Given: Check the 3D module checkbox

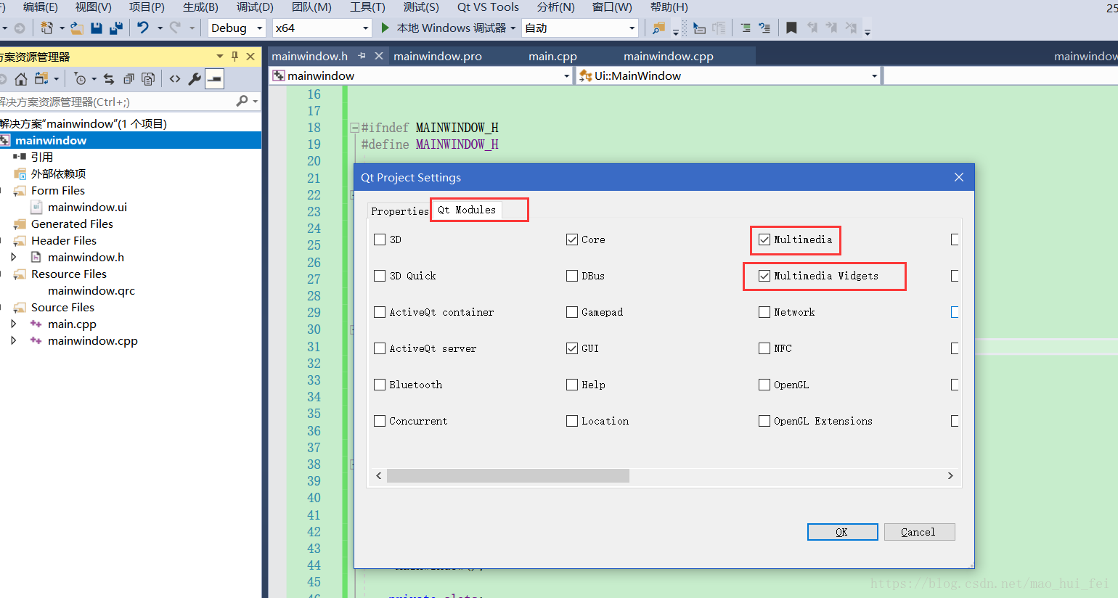Looking at the screenshot, I should point(380,239).
